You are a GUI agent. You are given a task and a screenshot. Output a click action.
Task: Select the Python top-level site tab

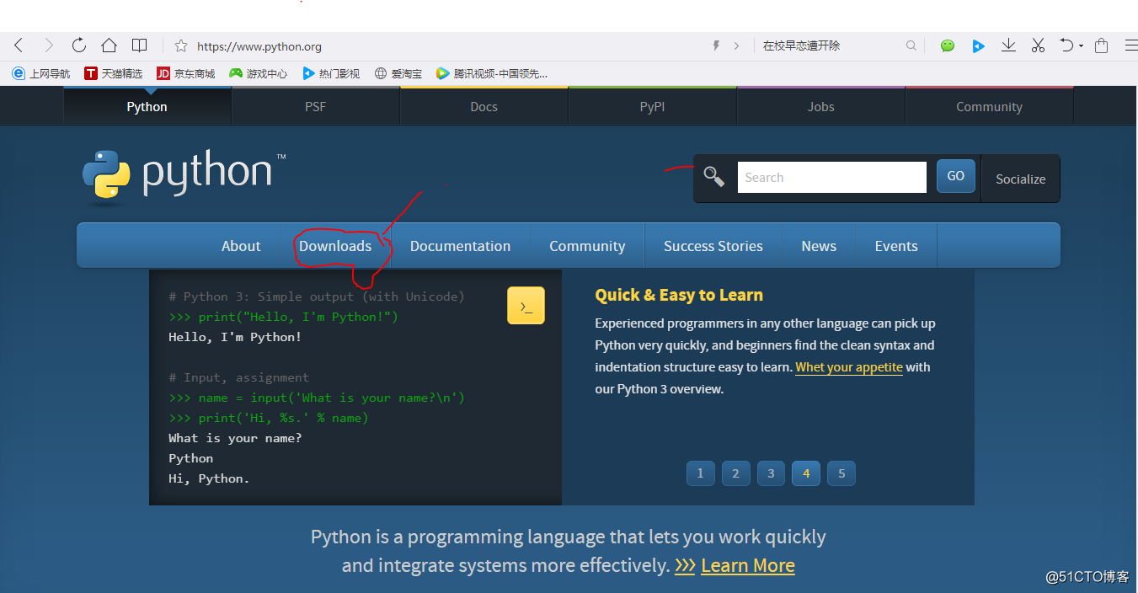click(x=147, y=106)
